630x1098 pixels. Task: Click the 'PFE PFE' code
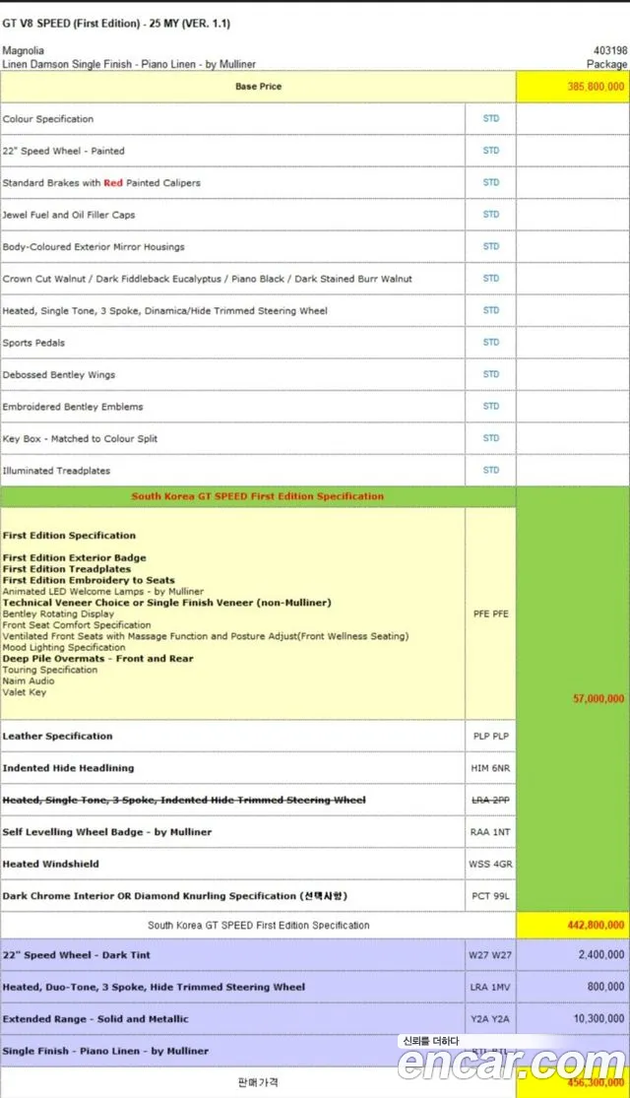[490, 614]
